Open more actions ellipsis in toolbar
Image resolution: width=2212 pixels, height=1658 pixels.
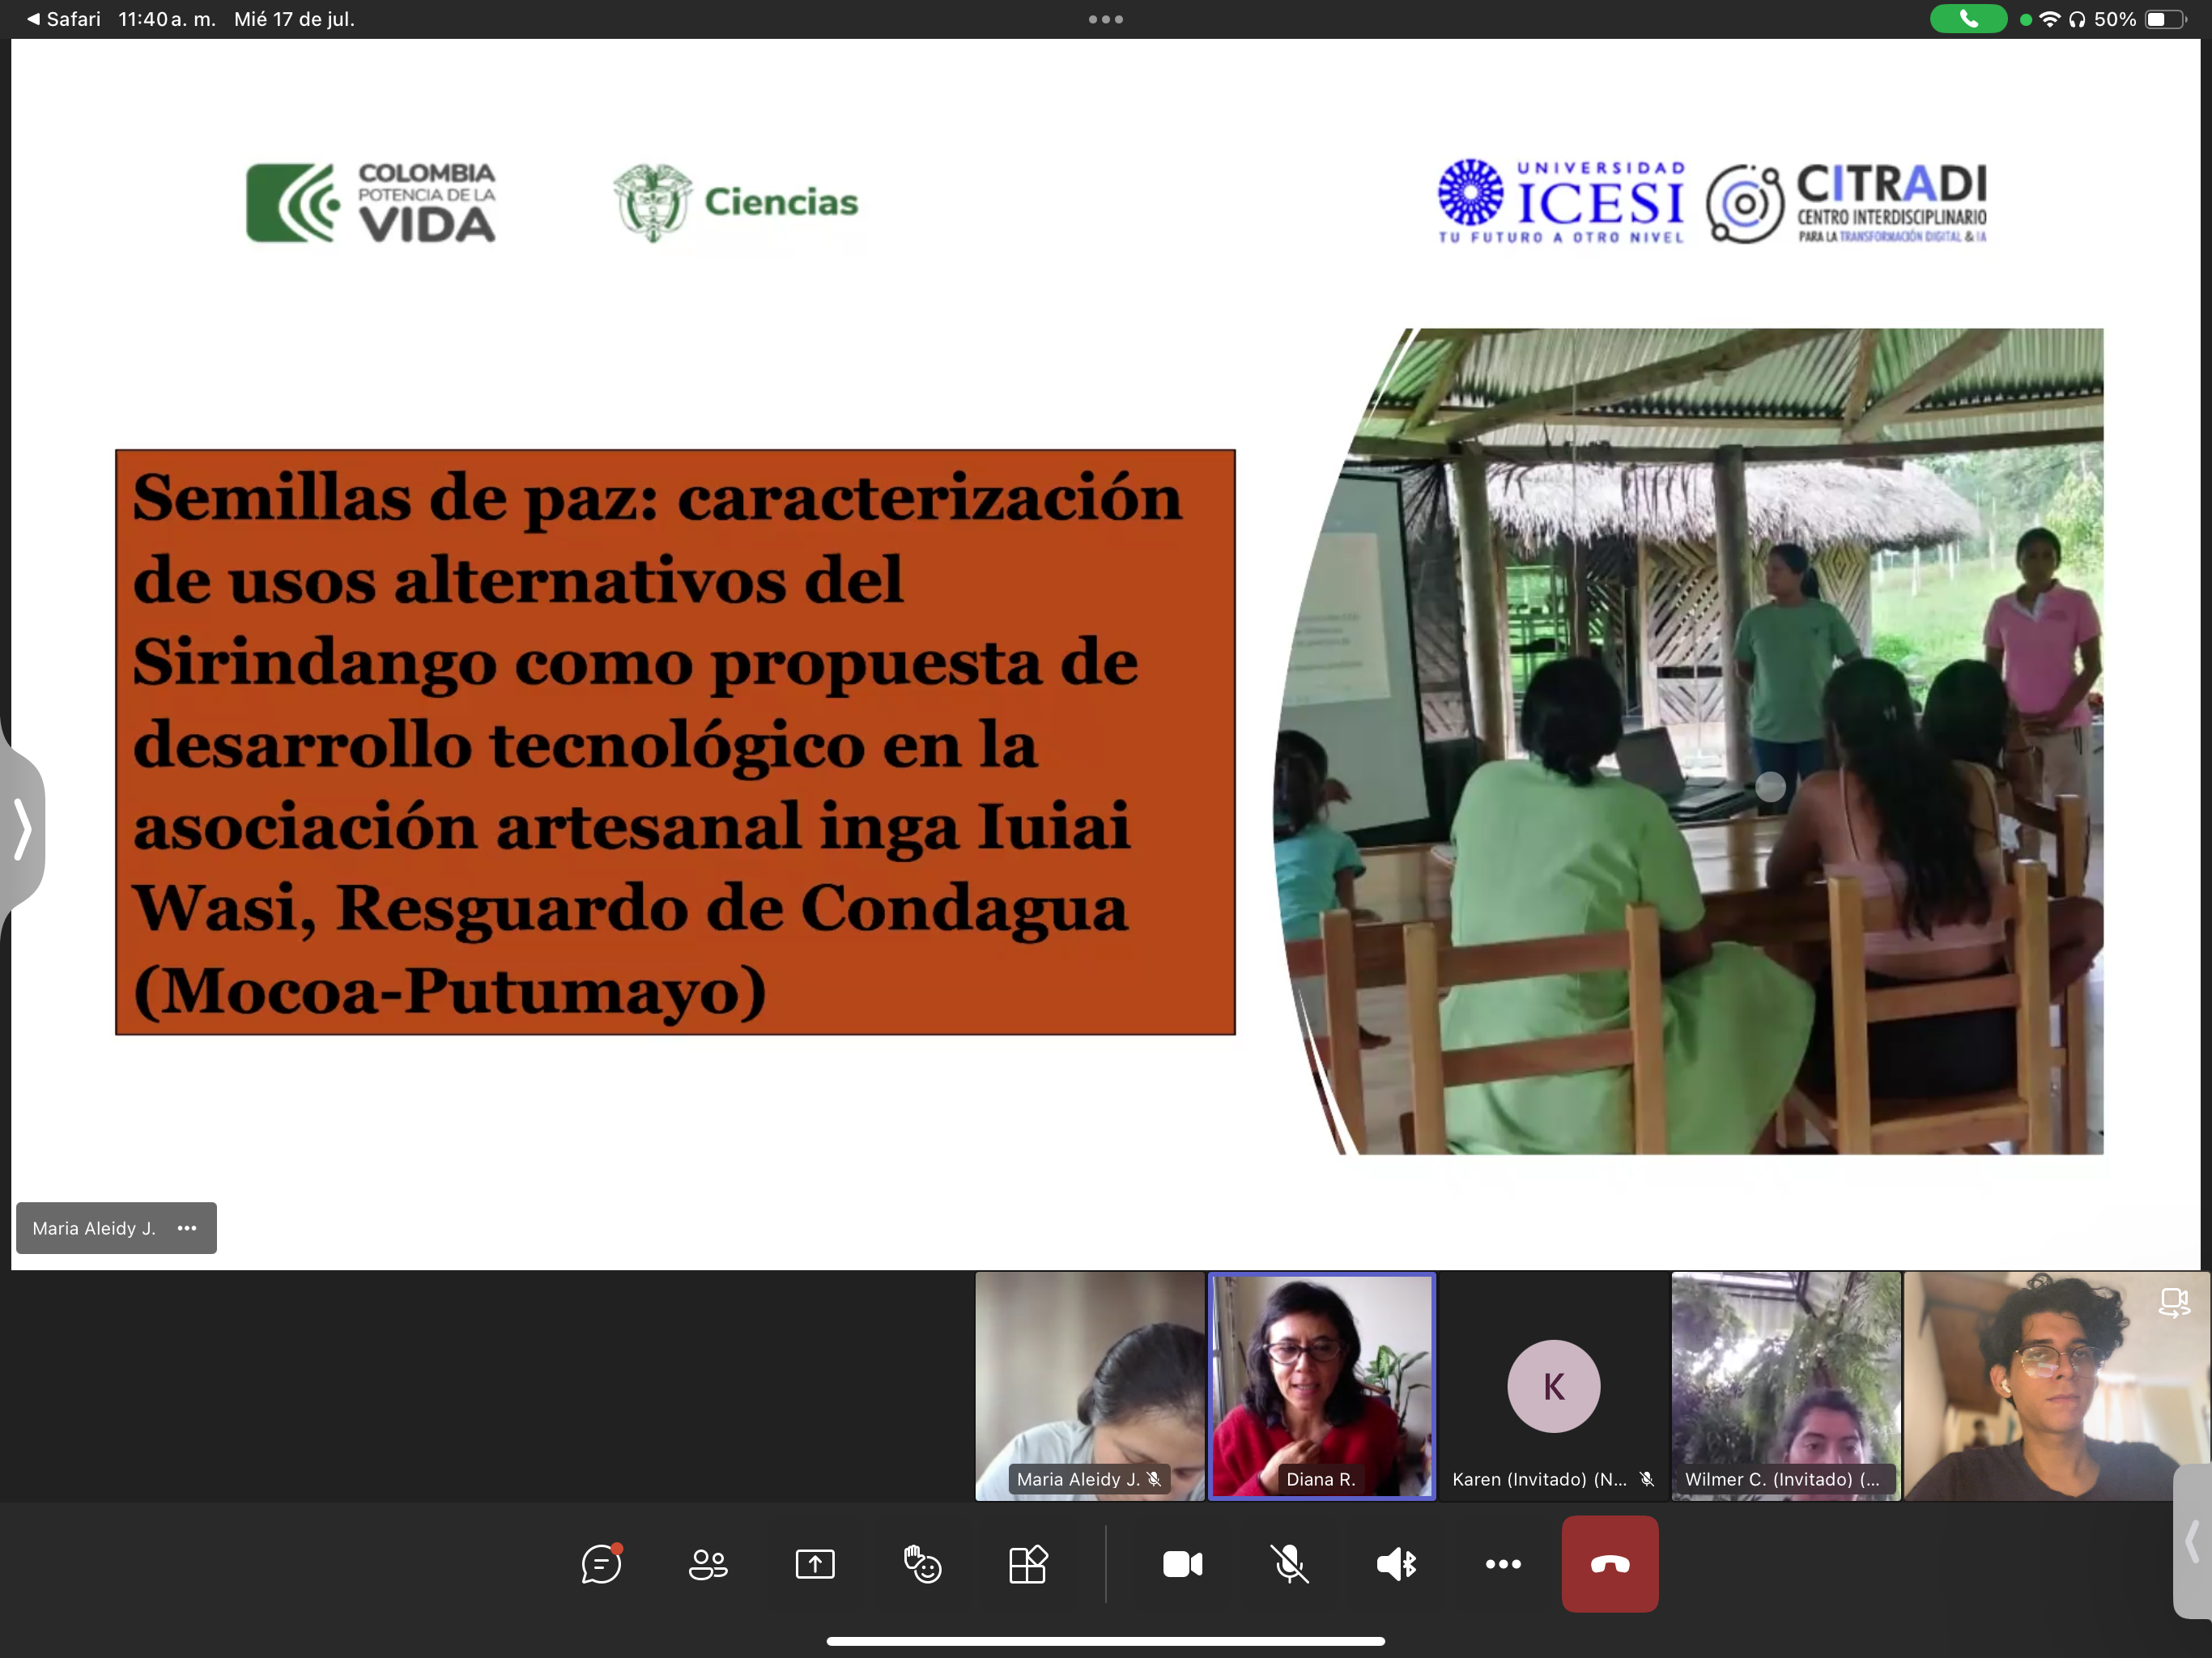[x=1503, y=1564]
